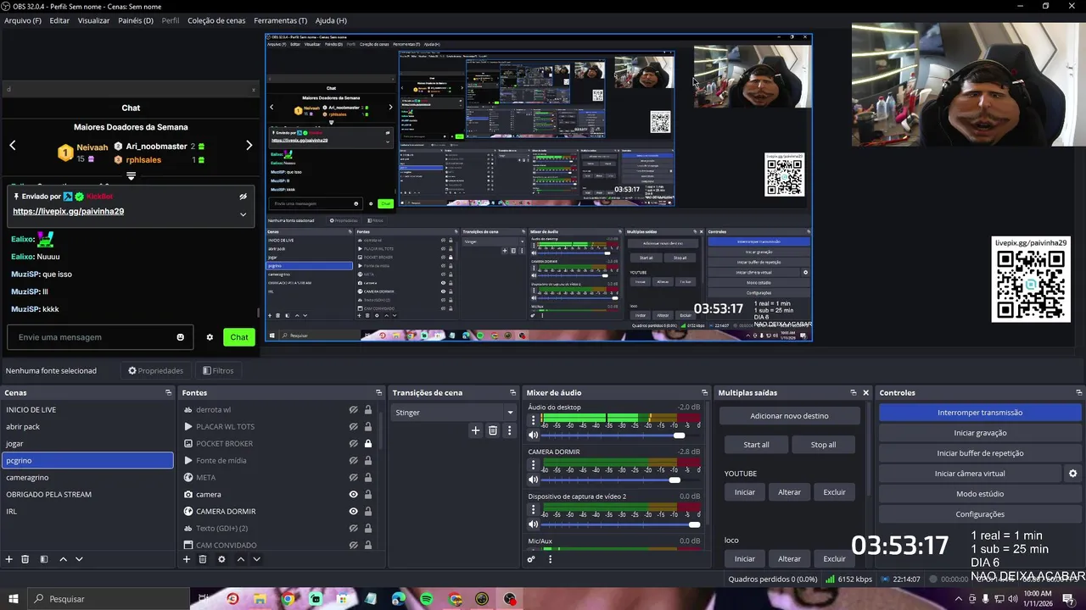
Task: Open the Coleção de cenas menu
Action: coord(216,20)
